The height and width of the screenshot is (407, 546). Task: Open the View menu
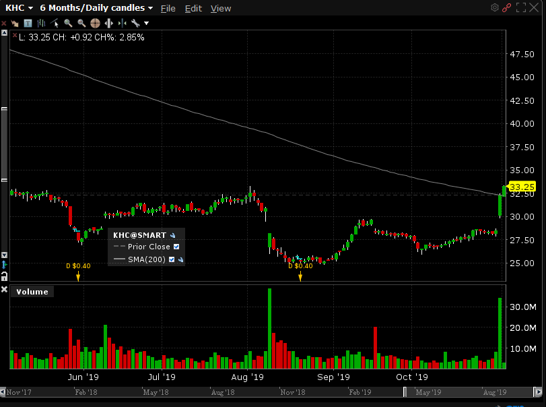220,9
